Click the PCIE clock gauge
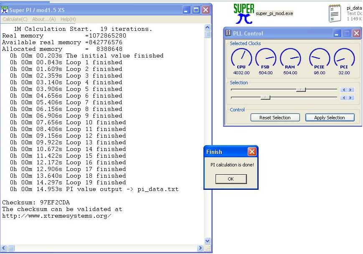The height and width of the screenshot is (254, 363). [x=320, y=58]
